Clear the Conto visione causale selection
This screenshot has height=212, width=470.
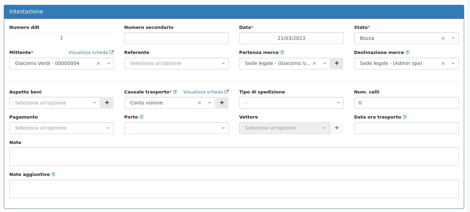pyautogui.click(x=199, y=103)
